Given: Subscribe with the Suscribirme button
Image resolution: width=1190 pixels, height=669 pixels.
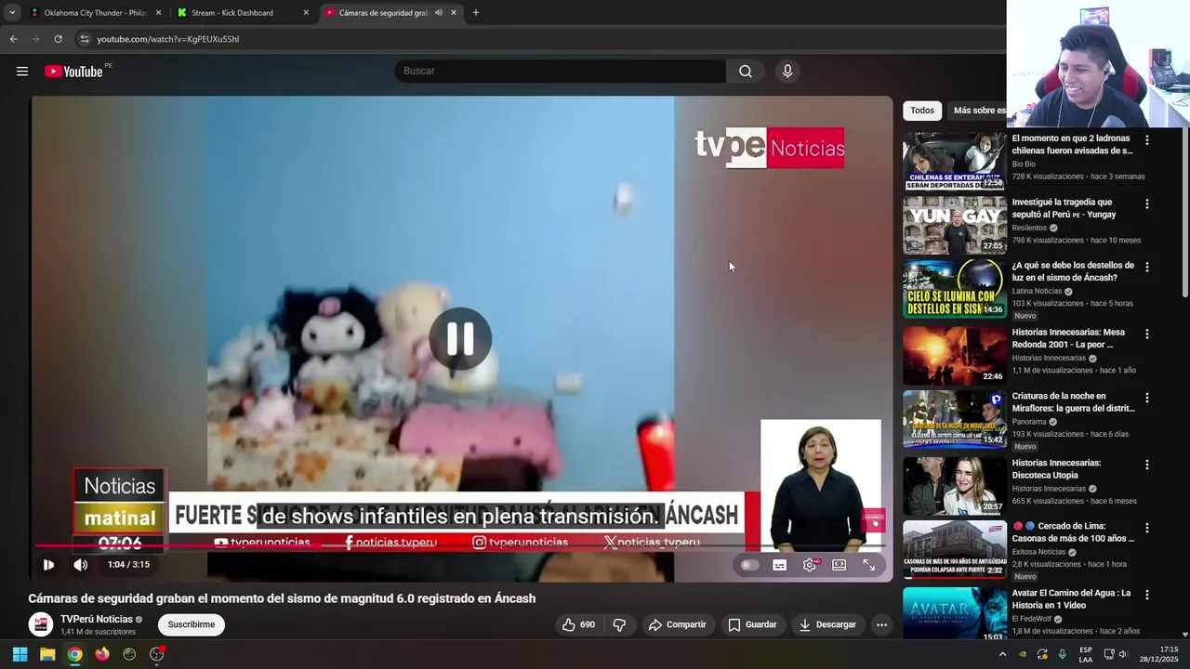Looking at the screenshot, I should [x=192, y=624].
